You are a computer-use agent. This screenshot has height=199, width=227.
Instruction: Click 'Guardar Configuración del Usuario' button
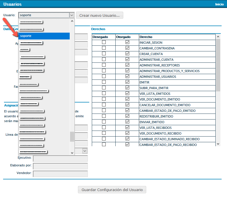[112, 190]
